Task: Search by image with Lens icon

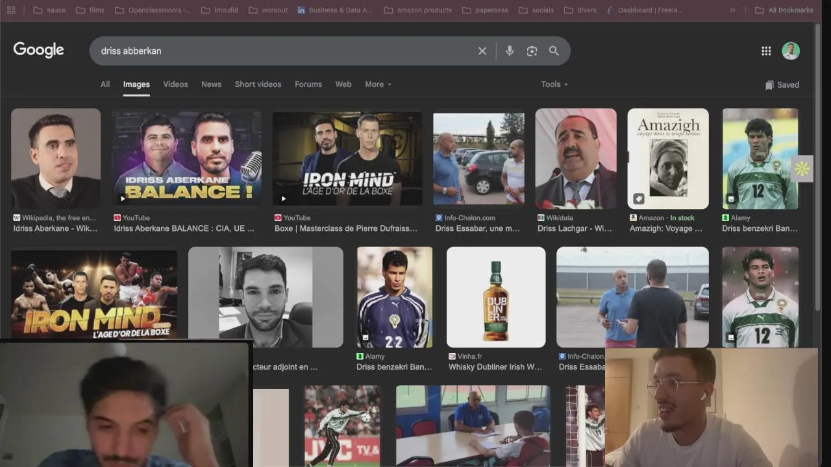Action: tap(532, 51)
